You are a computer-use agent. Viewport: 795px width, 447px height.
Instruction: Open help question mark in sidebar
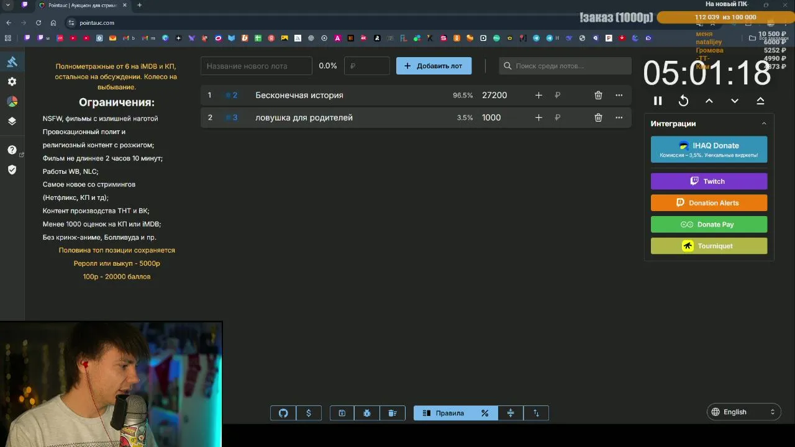[12, 150]
